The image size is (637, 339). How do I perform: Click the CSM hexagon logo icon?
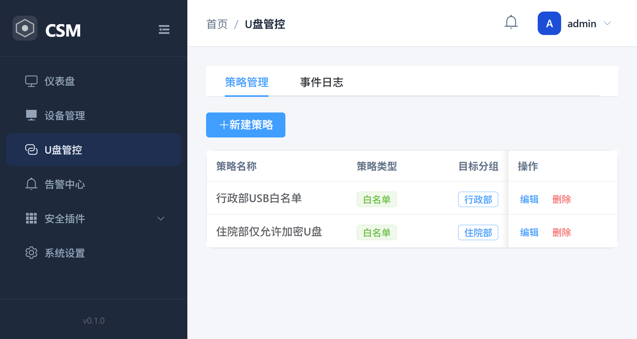(25, 28)
